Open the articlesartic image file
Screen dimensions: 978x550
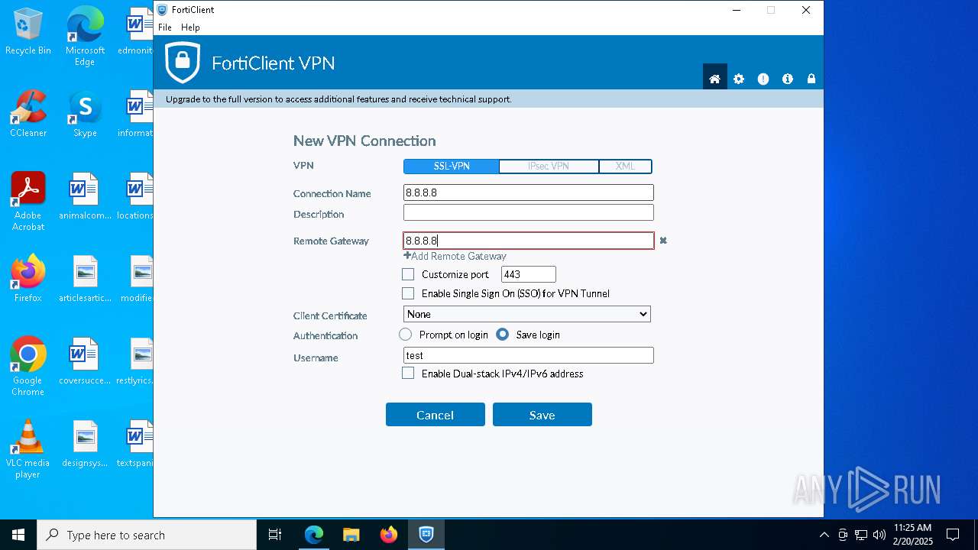(85, 279)
